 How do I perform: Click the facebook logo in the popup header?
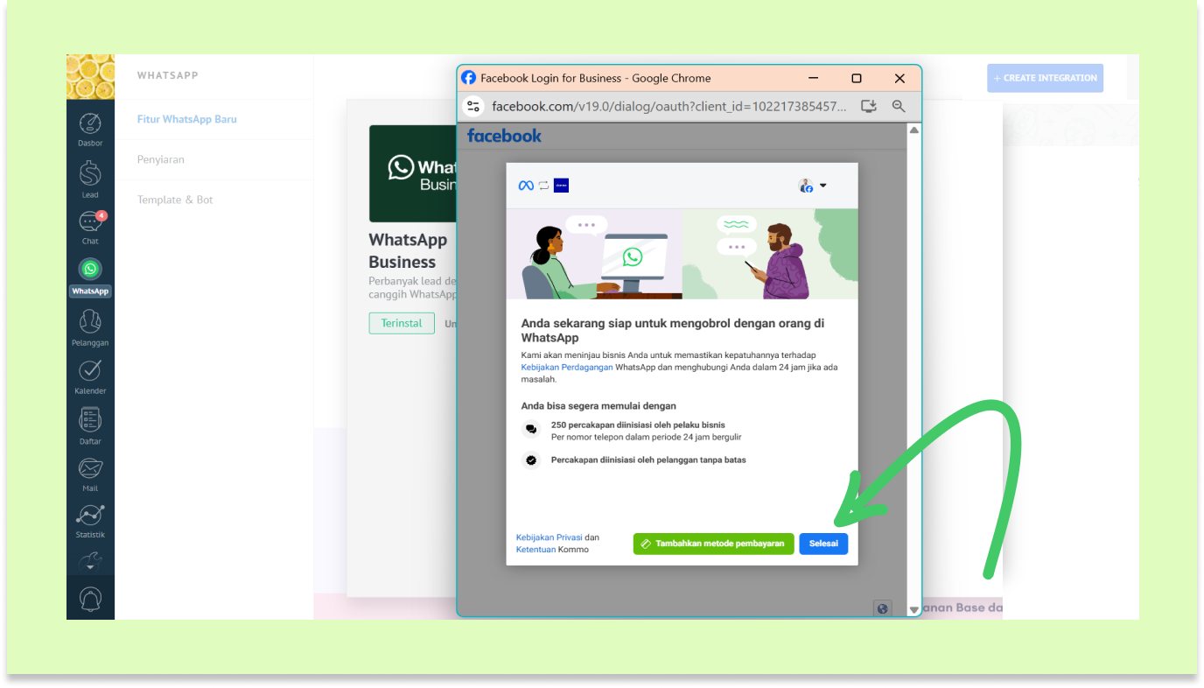click(504, 136)
